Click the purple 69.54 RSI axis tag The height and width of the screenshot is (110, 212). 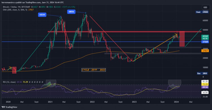click(x=205, y=87)
